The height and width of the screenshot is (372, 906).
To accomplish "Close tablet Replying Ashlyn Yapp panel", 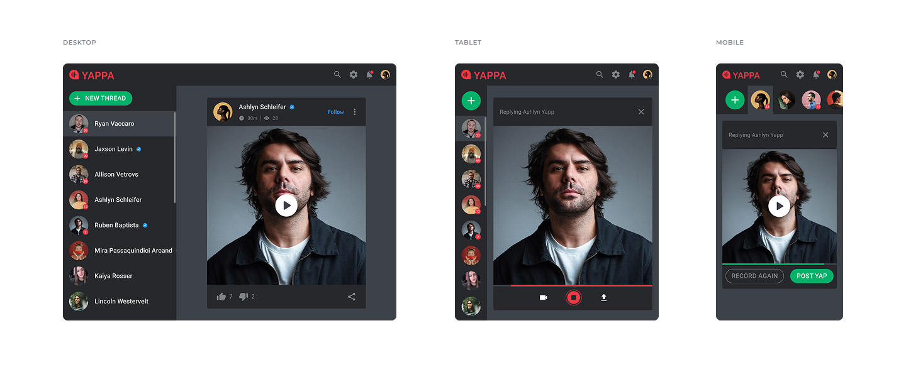I will click(x=641, y=112).
